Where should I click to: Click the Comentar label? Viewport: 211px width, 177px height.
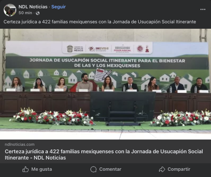point(110,169)
